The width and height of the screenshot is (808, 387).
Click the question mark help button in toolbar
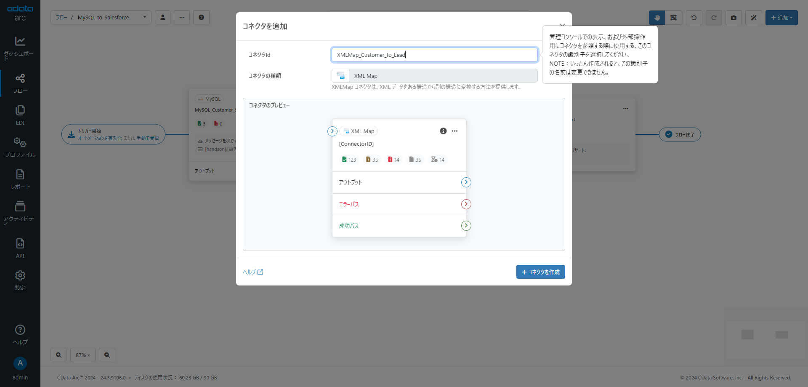click(x=201, y=17)
